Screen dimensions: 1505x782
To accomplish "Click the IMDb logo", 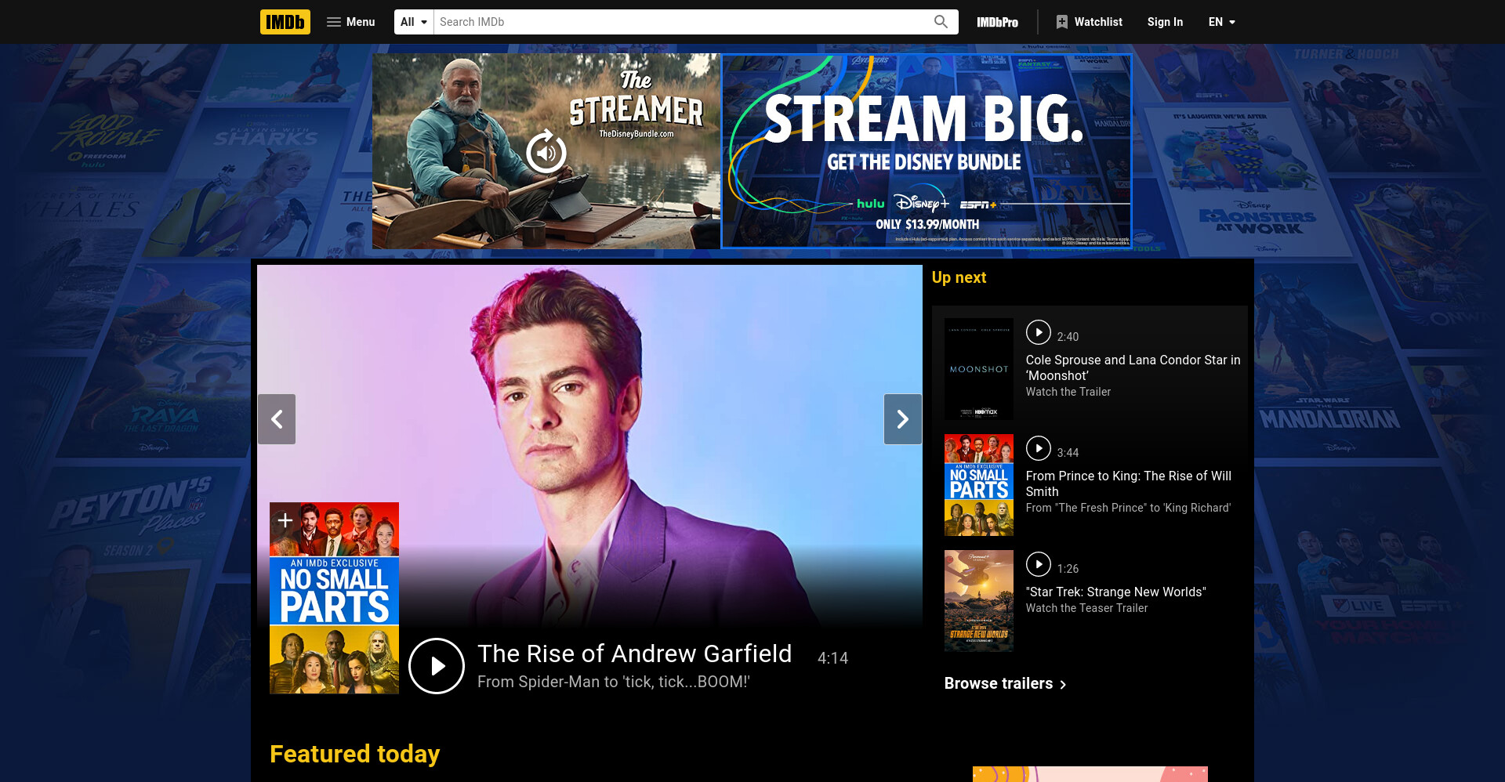I will pyautogui.click(x=285, y=22).
